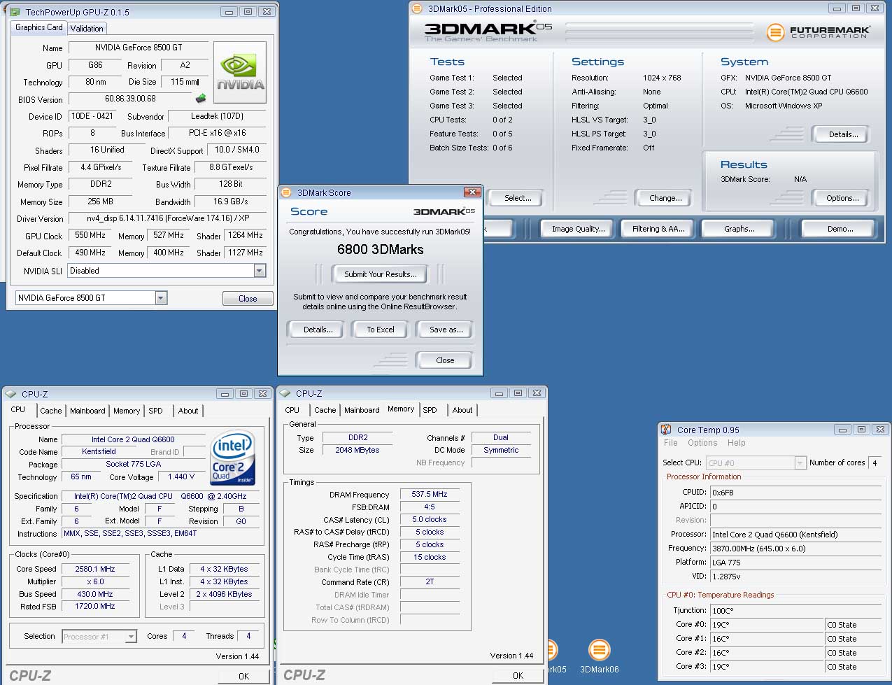Click the 3DMark05 title bar icon

[417, 8]
